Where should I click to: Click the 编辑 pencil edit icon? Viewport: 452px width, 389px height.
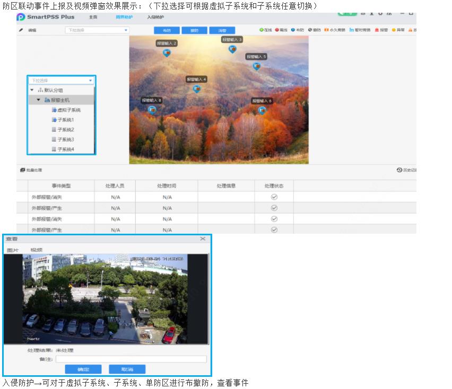coord(21,30)
